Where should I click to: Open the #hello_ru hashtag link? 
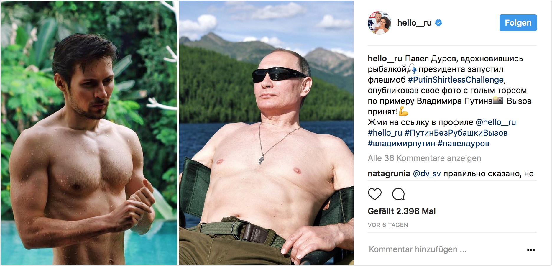point(385,133)
